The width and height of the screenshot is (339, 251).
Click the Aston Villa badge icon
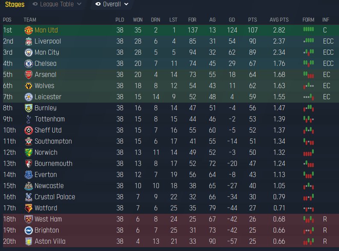point(29,242)
